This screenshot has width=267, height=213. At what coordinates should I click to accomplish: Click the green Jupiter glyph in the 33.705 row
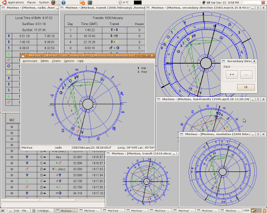click(27, 181)
